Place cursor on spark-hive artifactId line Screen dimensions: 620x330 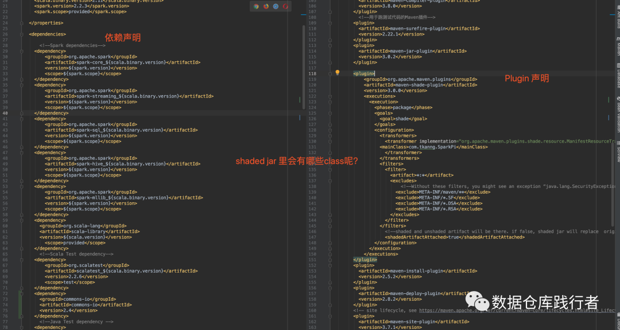tap(123, 164)
